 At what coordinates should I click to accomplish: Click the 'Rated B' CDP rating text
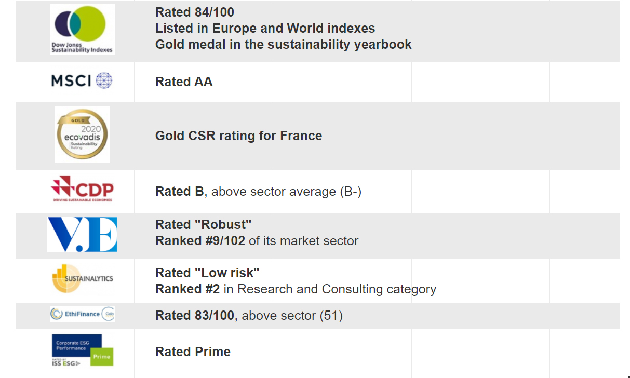pos(180,192)
